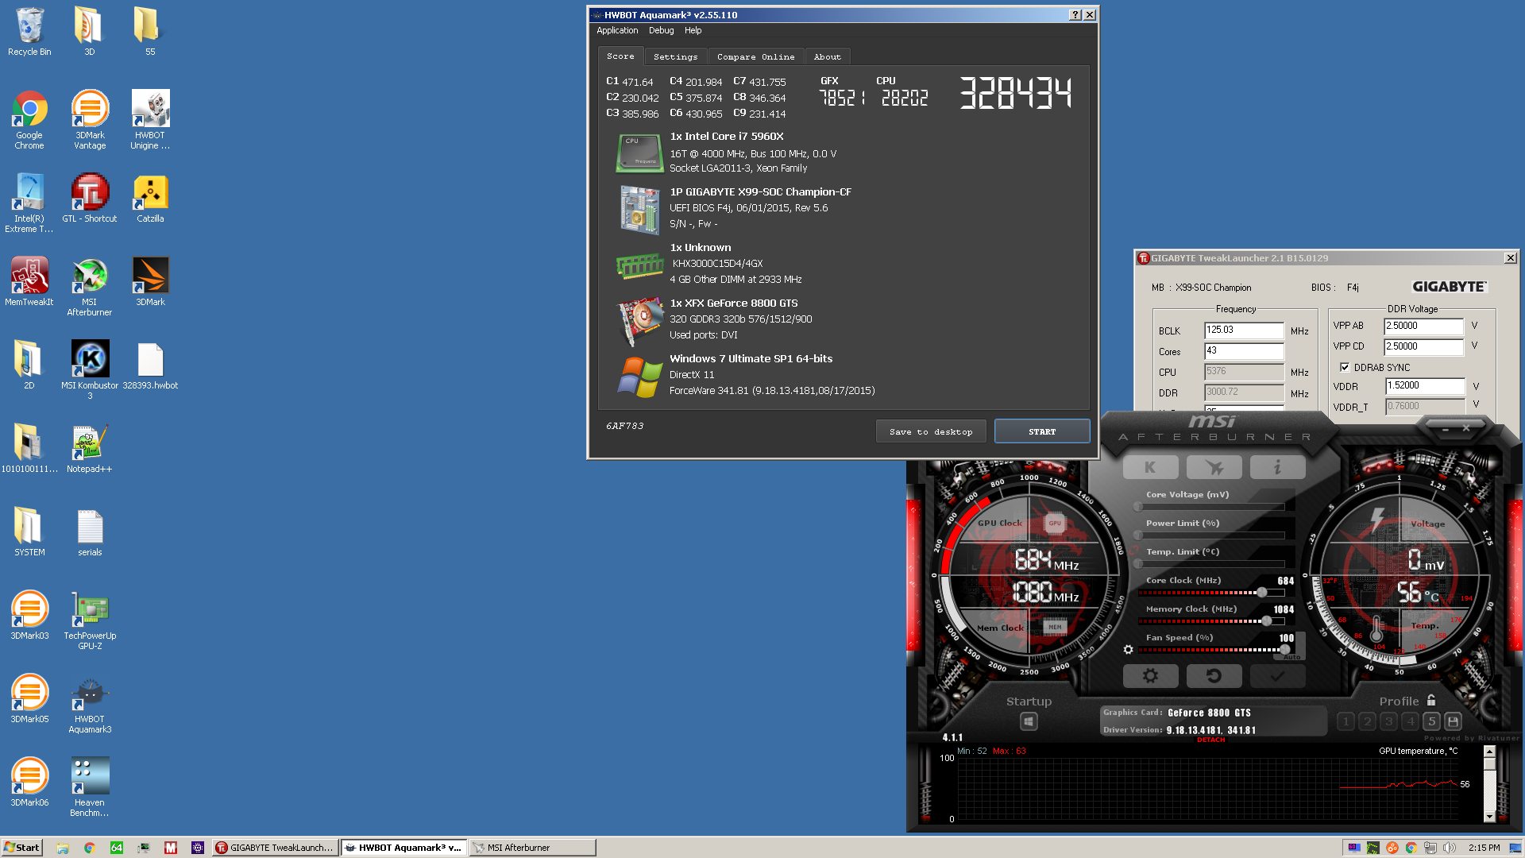The width and height of the screenshot is (1525, 858).
Task: Select the 3DMark Vantage desktop icon
Action: click(x=90, y=119)
